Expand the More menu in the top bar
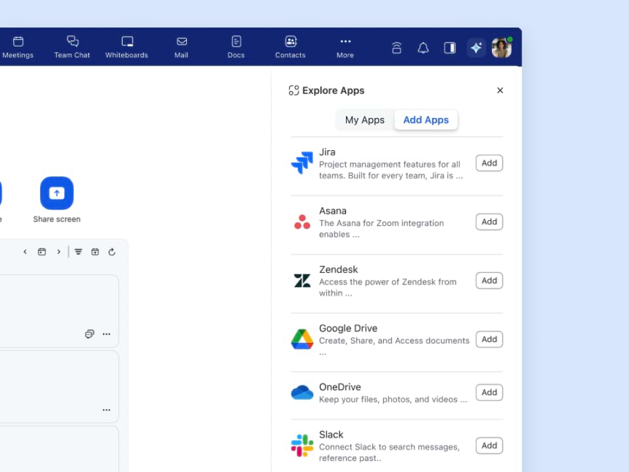This screenshot has height=472, width=629. pos(345,47)
